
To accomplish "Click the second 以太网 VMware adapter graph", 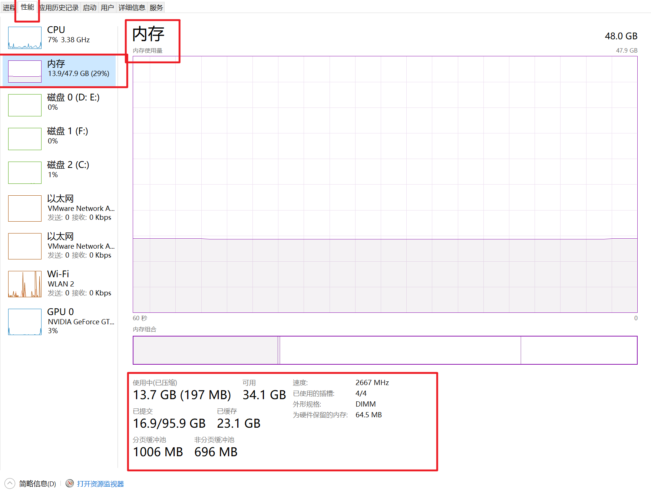I will 25,246.
